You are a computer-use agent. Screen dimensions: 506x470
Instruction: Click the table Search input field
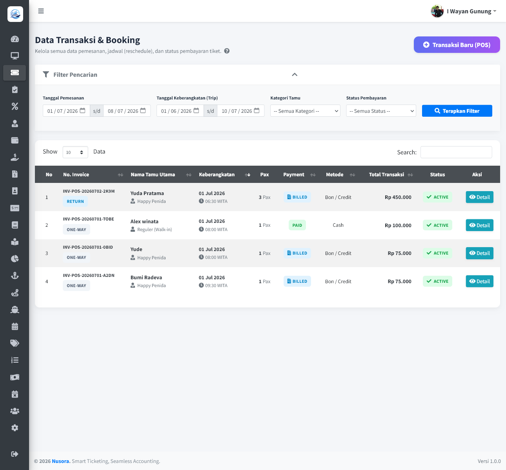point(456,152)
